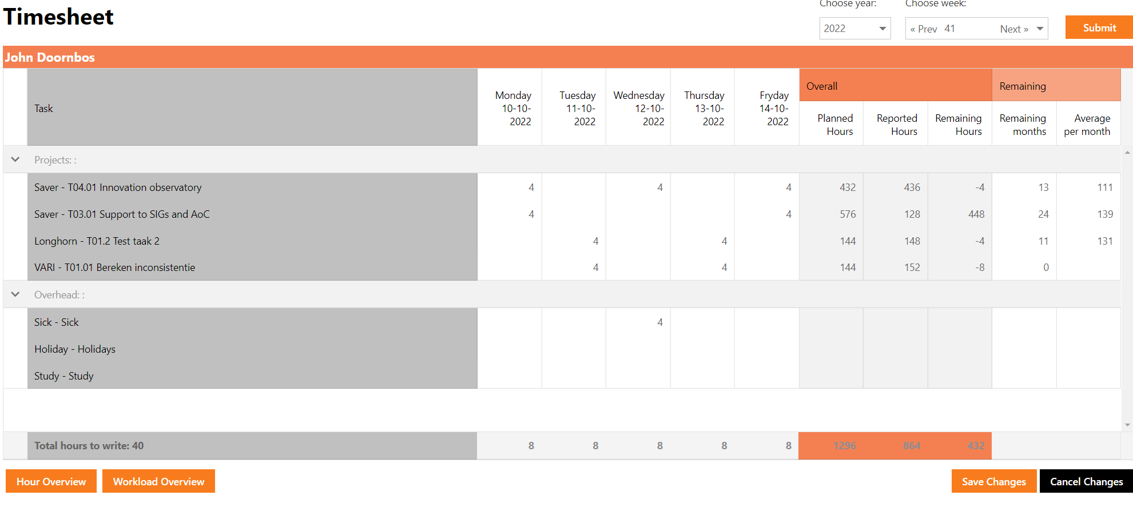
Task: Select Tuesday cell for VARI T01.01 row
Action: click(574, 267)
